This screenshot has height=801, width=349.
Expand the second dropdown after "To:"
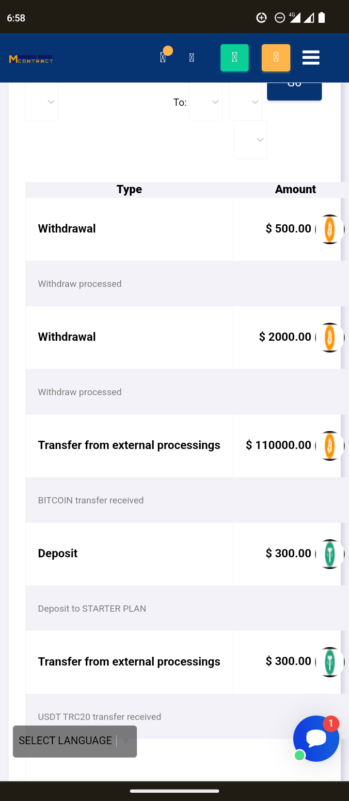click(246, 102)
